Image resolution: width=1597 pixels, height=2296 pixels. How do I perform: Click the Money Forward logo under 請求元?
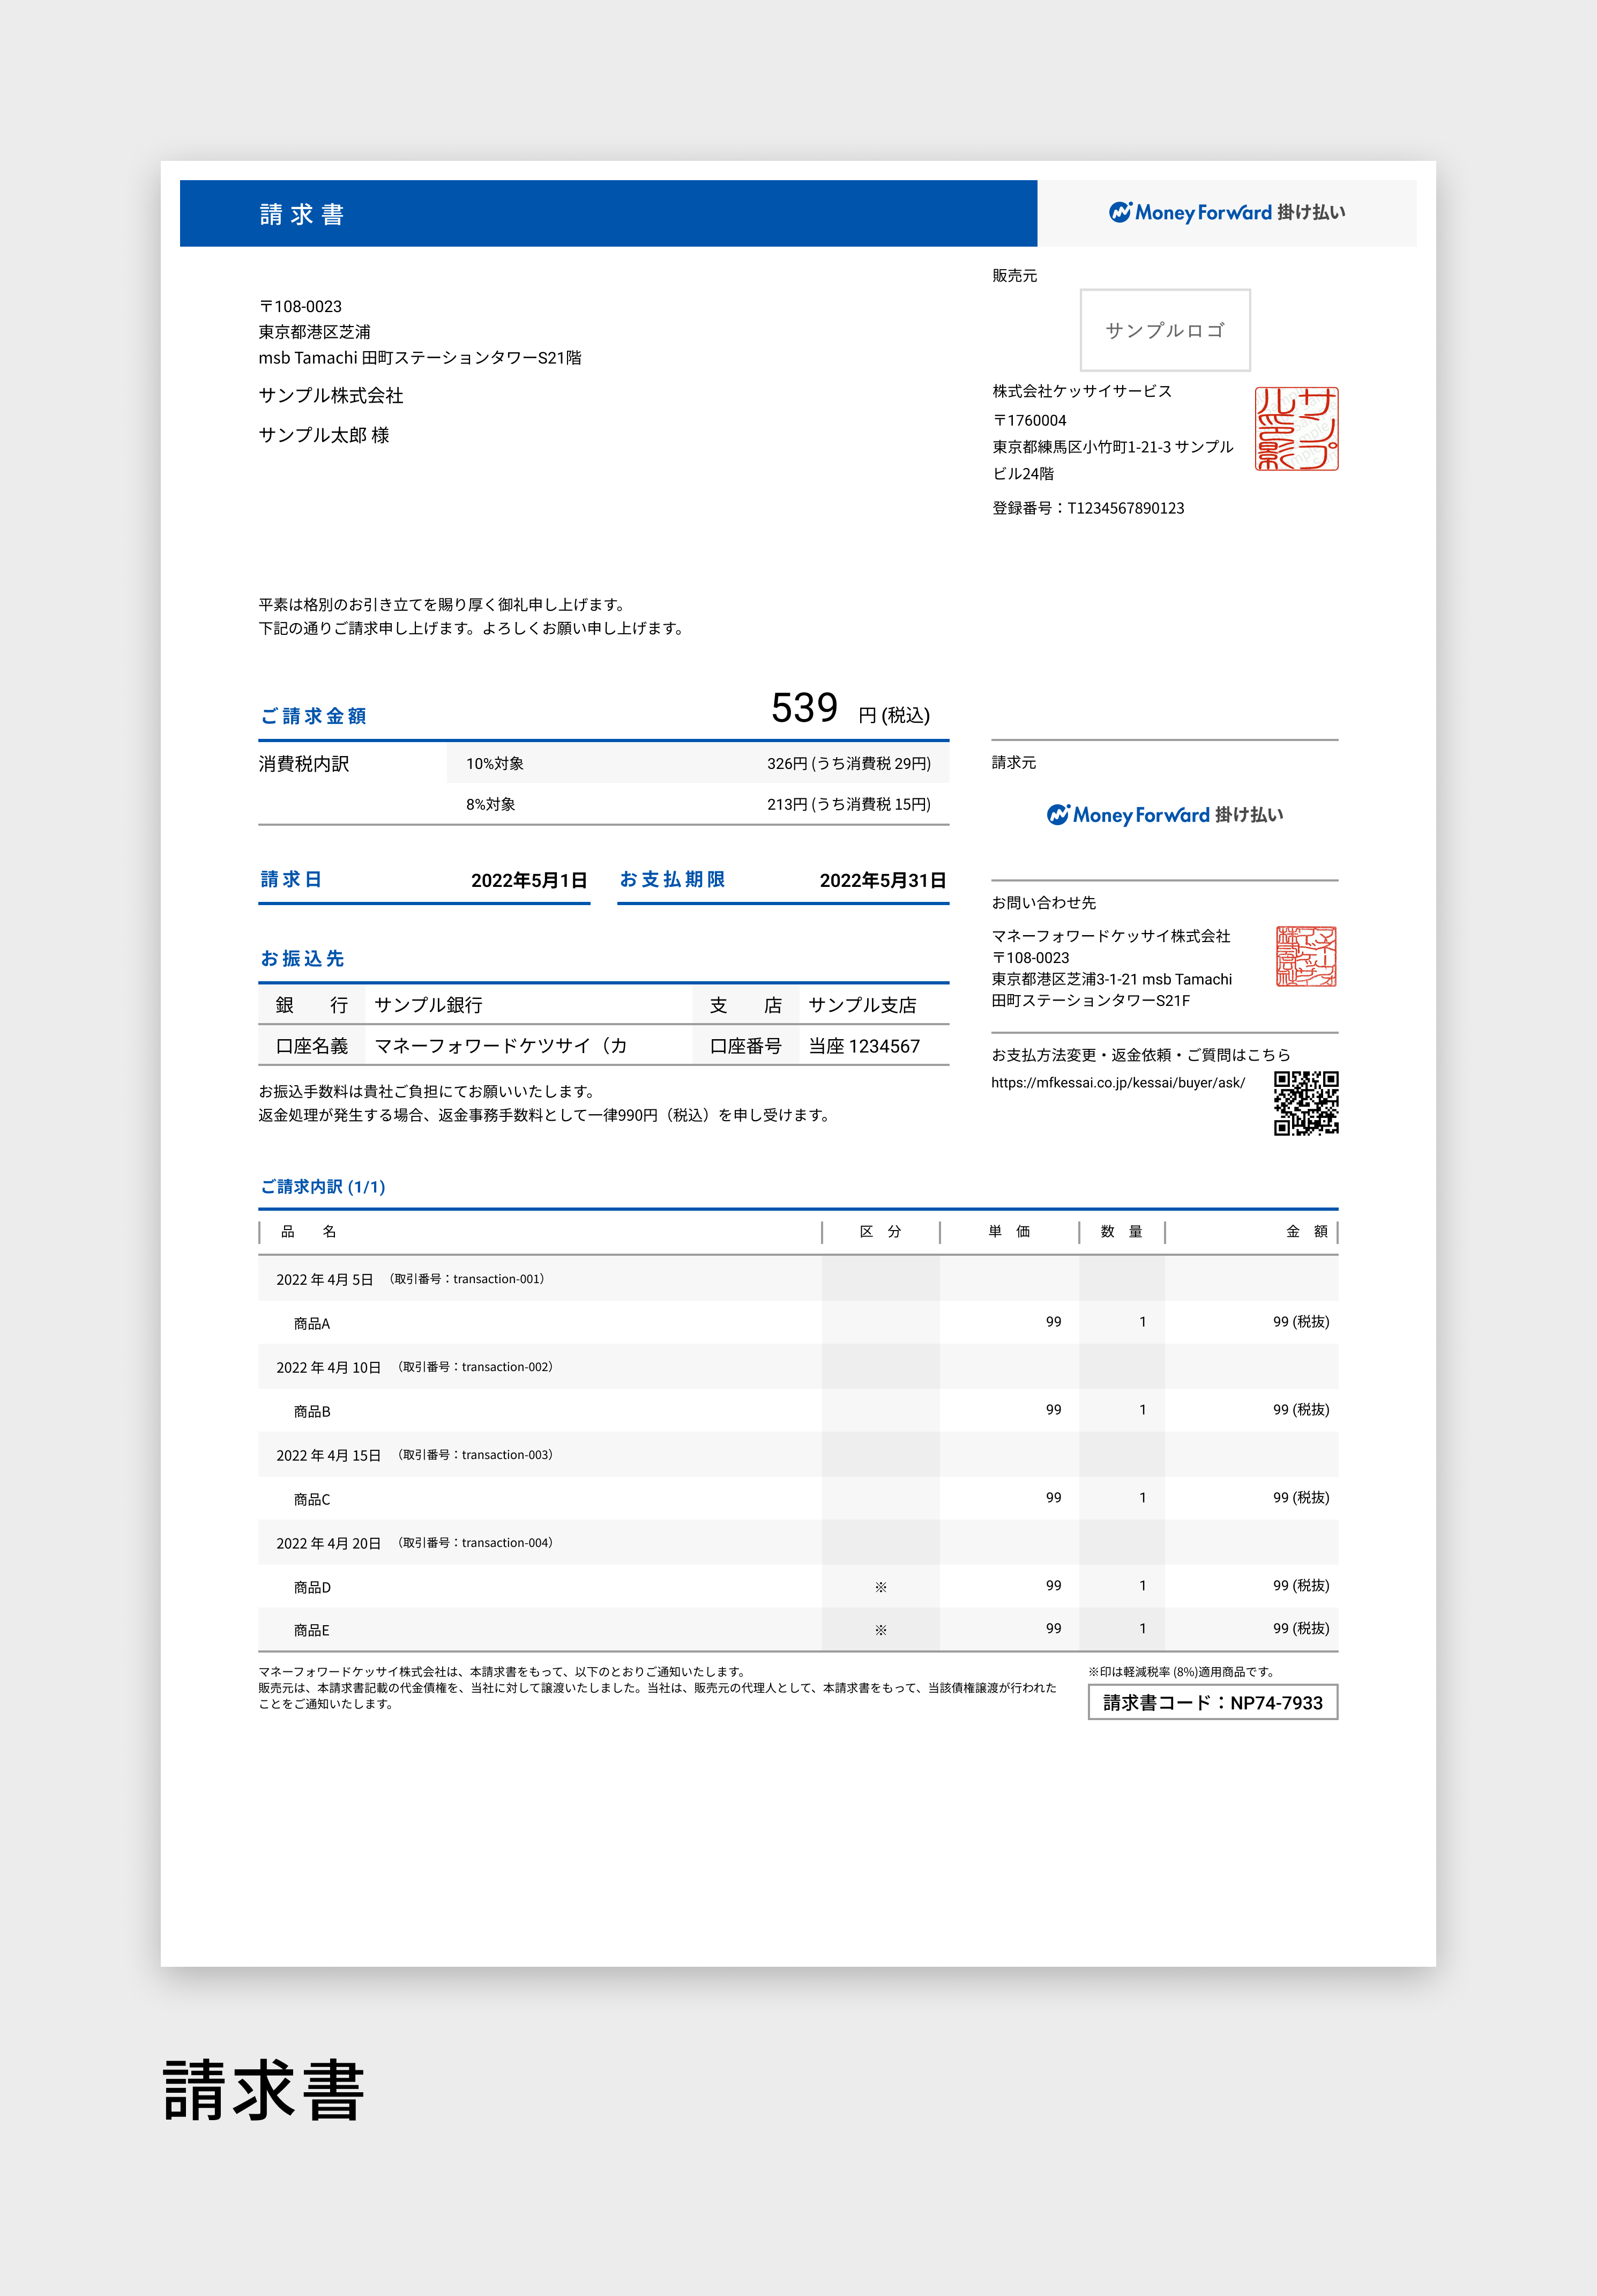[x=1165, y=815]
